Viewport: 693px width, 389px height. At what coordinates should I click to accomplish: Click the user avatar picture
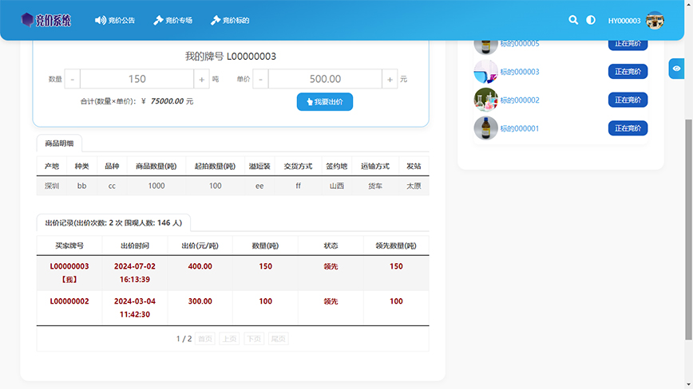[x=655, y=20]
